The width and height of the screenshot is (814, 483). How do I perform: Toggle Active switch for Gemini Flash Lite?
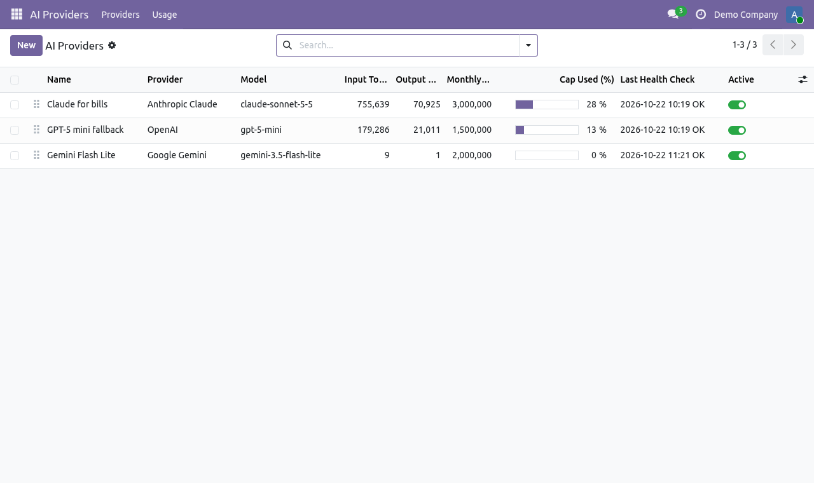[737, 156]
